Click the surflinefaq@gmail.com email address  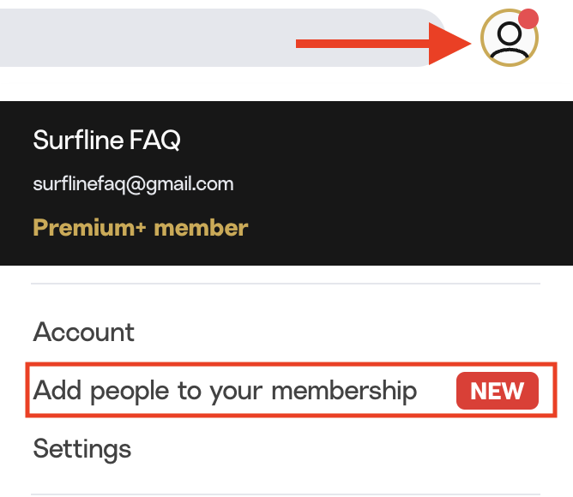coord(133,184)
